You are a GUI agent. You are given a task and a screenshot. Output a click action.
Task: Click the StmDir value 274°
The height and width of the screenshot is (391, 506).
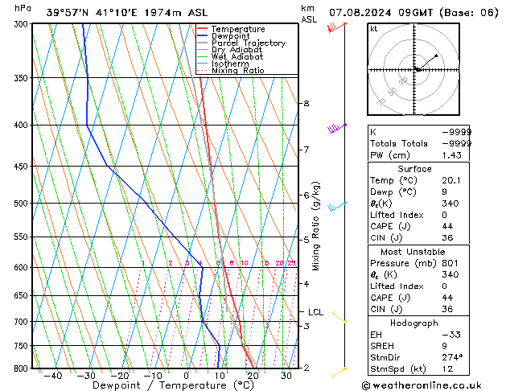[452, 357]
